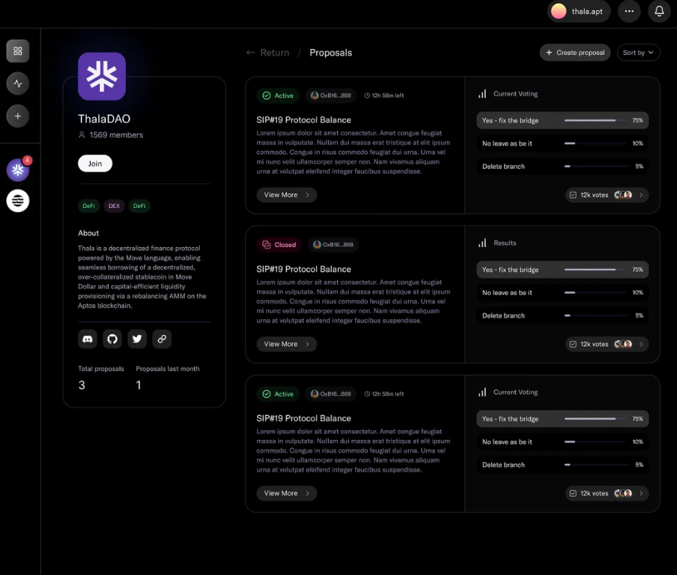Click the first proposal title SIP#19 Protocol Balance
The width and height of the screenshot is (677, 575).
[x=303, y=120]
